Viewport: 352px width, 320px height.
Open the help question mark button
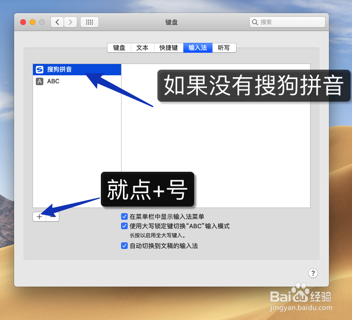313,273
